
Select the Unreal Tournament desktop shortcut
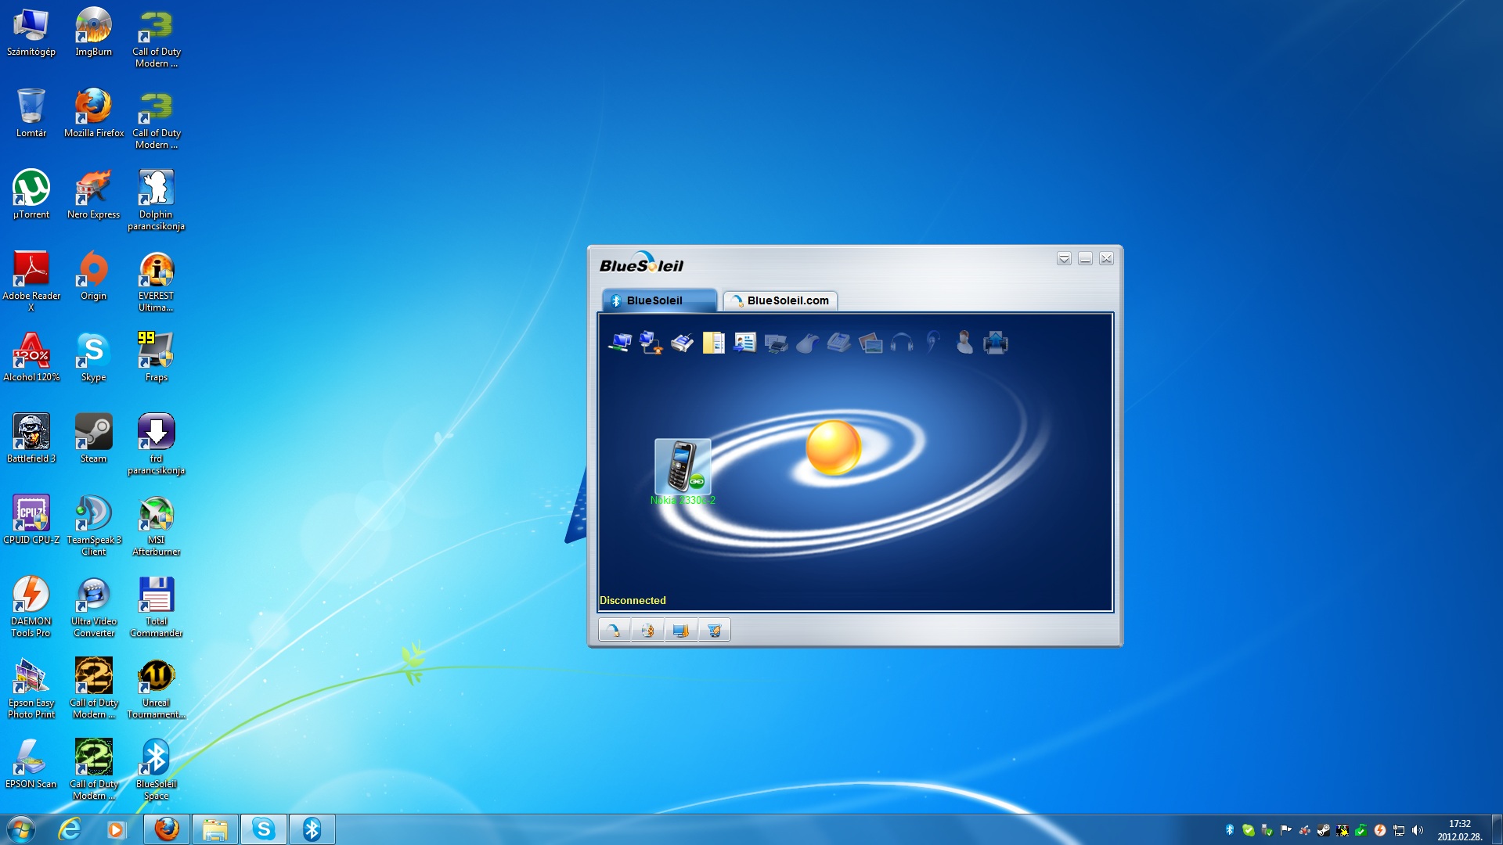(x=156, y=689)
